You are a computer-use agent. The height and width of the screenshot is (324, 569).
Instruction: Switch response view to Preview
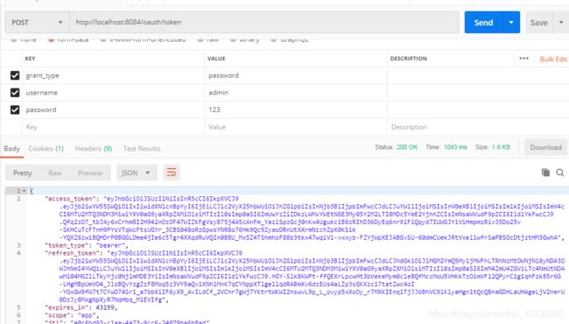[x=90, y=173]
